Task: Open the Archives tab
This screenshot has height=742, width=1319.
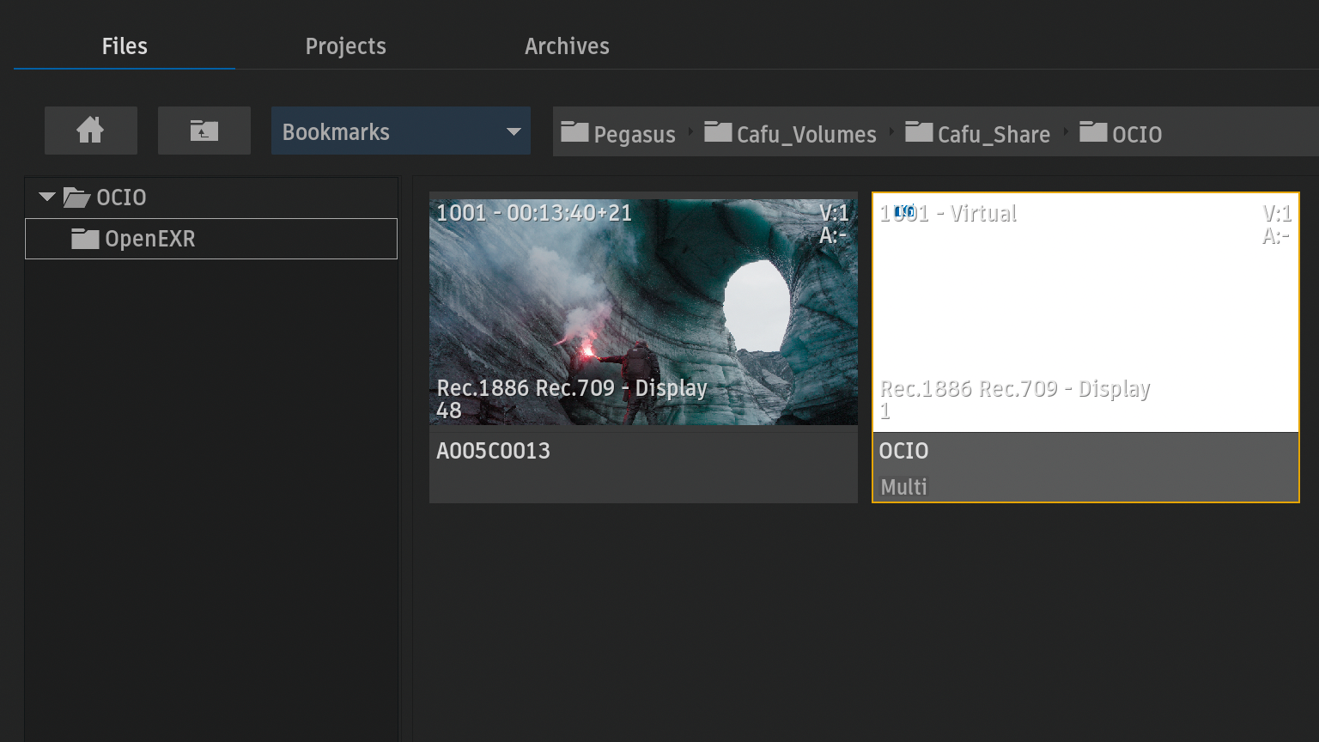Action: pos(567,46)
